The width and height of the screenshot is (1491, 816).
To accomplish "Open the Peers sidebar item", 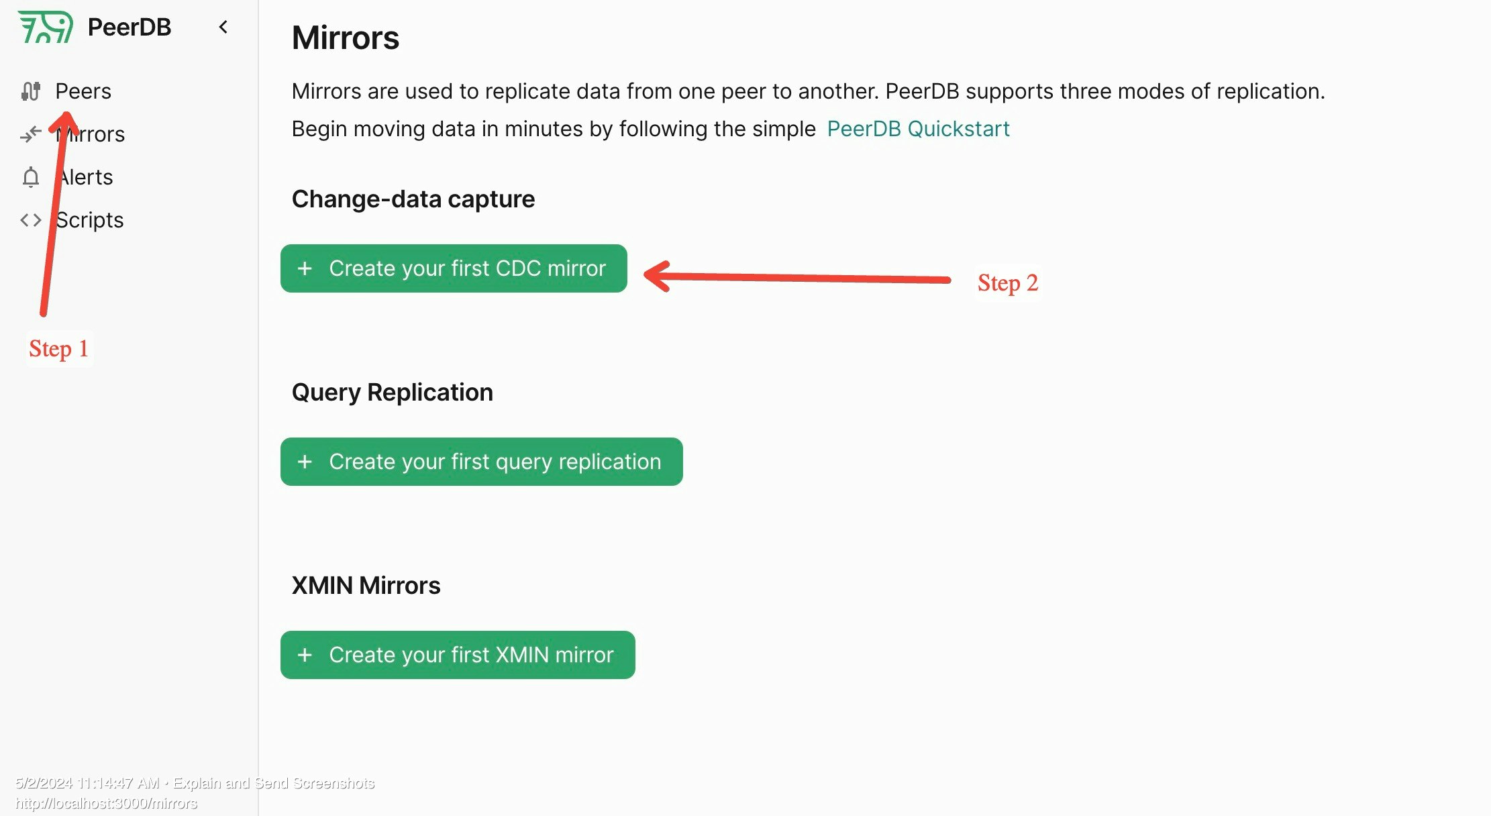I will [83, 91].
